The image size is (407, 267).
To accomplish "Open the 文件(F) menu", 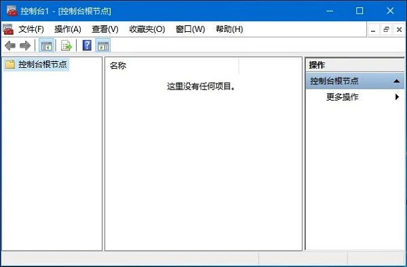I will [x=31, y=29].
